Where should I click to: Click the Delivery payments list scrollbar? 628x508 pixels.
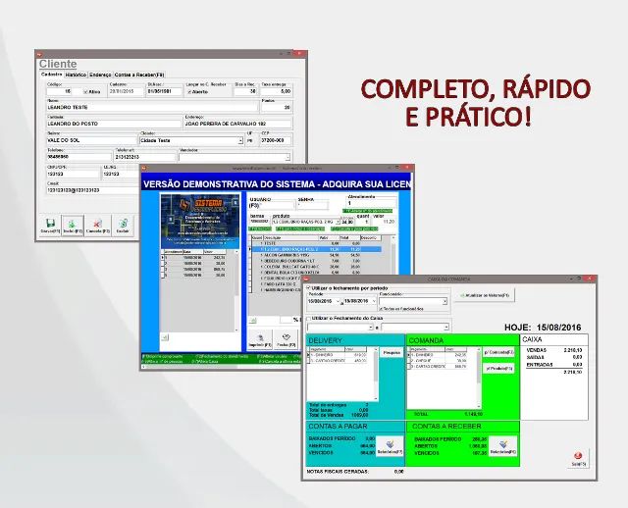[x=375, y=374]
